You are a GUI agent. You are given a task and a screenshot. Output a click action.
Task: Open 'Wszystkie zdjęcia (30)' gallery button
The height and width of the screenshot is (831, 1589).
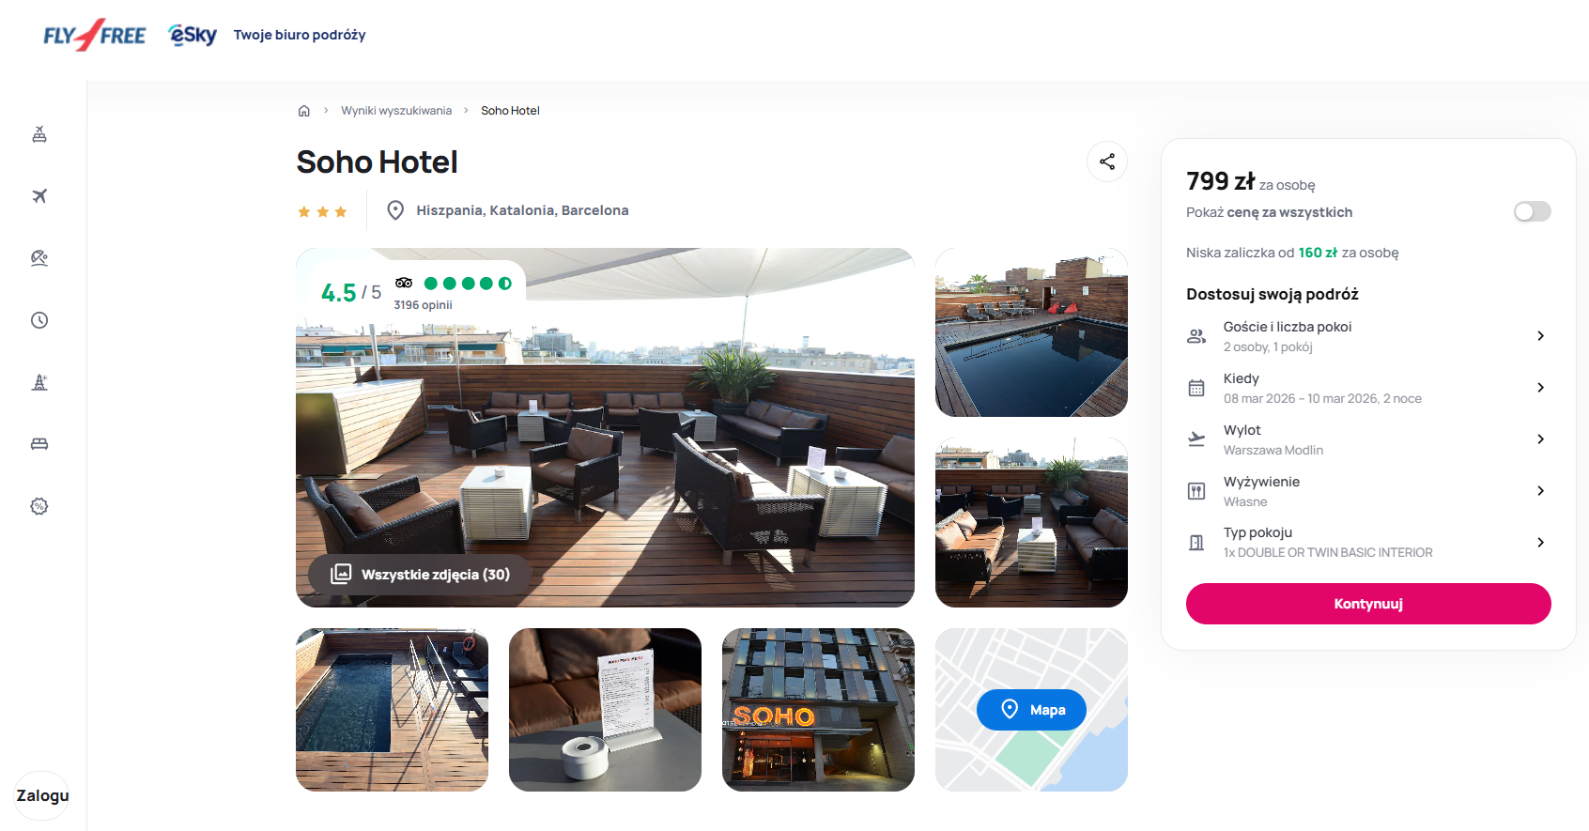click(420, 574)
